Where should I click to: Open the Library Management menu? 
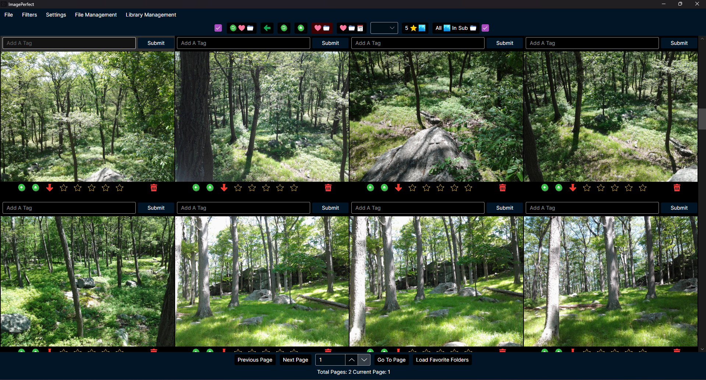pos(151,15)
